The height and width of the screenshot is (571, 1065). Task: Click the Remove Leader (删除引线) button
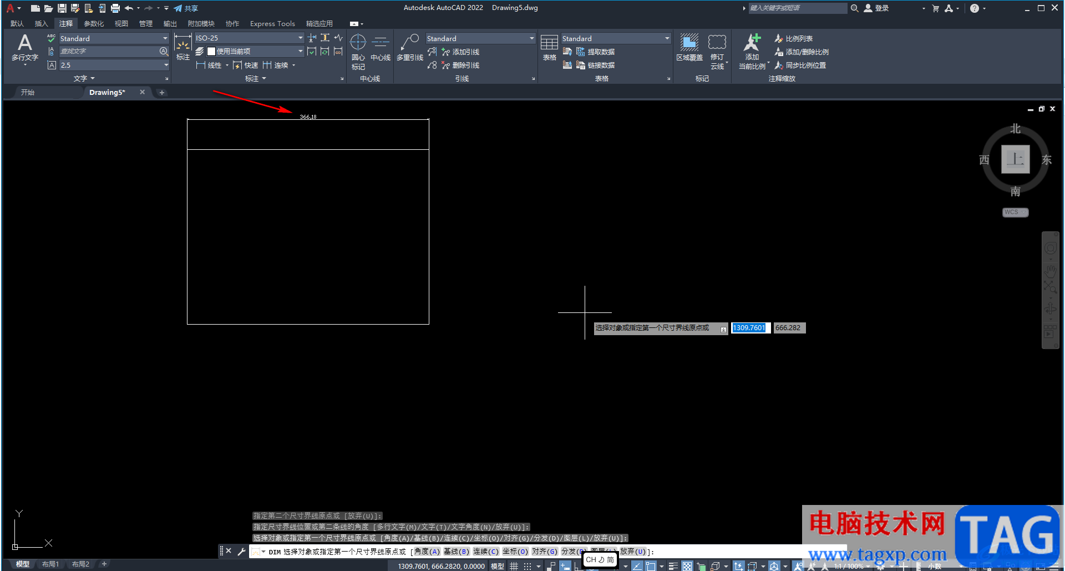point(460,65)
